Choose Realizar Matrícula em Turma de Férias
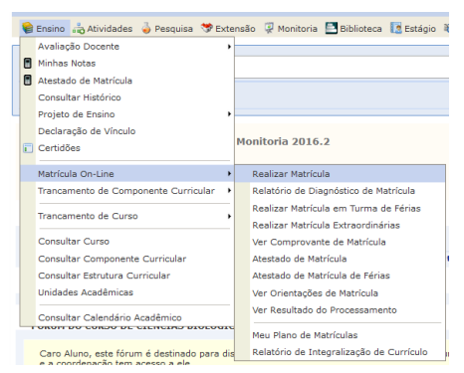Image resolution: width=464 pixels, height=373 pixels. (x=340, y=208)
